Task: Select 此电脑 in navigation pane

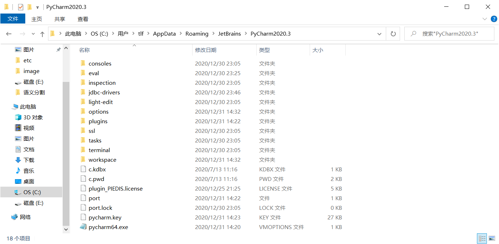Action: tap(28, 107)
